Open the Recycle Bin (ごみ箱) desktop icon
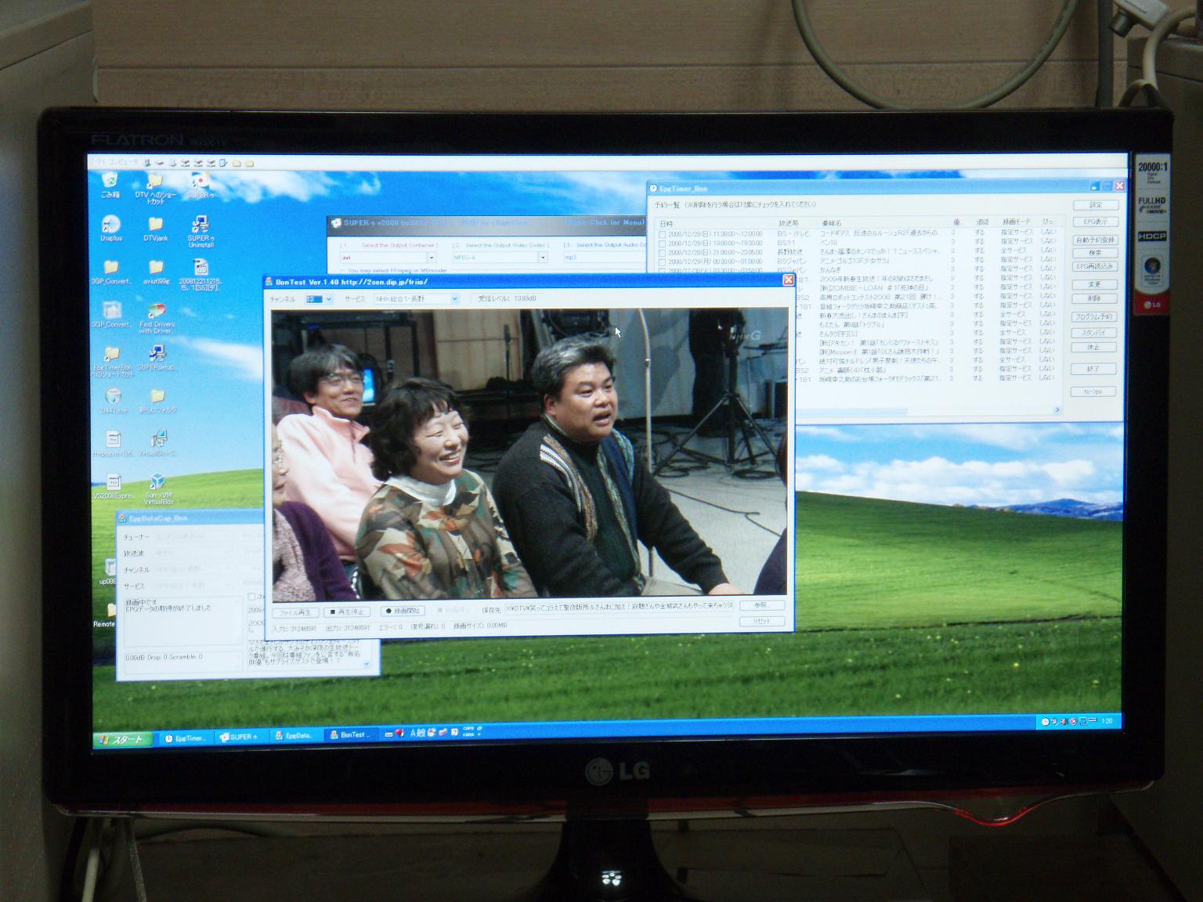 [x=110, y=186]
